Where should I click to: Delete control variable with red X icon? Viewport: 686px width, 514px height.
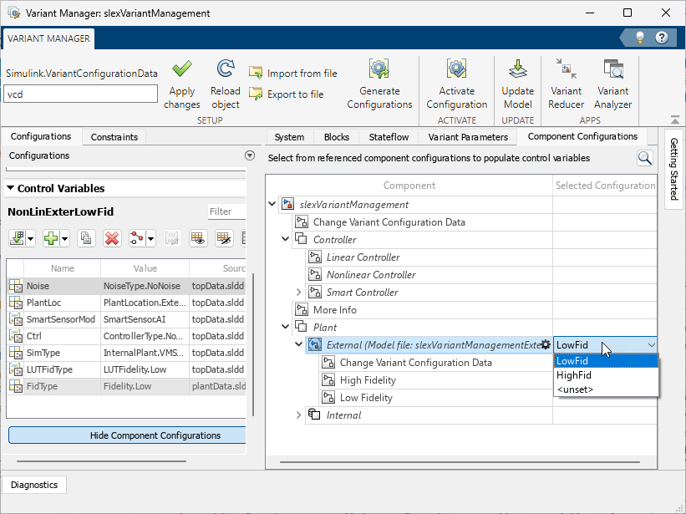click(111, 238)
